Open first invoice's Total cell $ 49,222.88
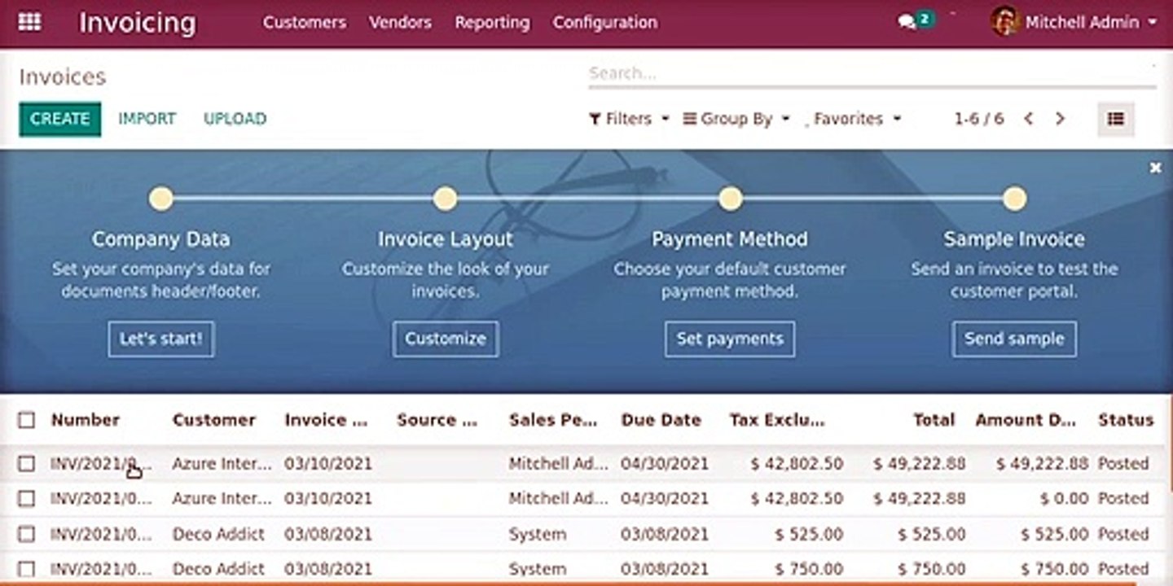Image resolution: width=1173 pixels, height=586 pixels. pyautogui.click(x=920, y=463)
